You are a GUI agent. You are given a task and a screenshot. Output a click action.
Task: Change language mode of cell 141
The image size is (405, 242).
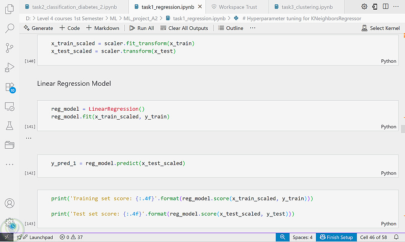click(388, 126)
